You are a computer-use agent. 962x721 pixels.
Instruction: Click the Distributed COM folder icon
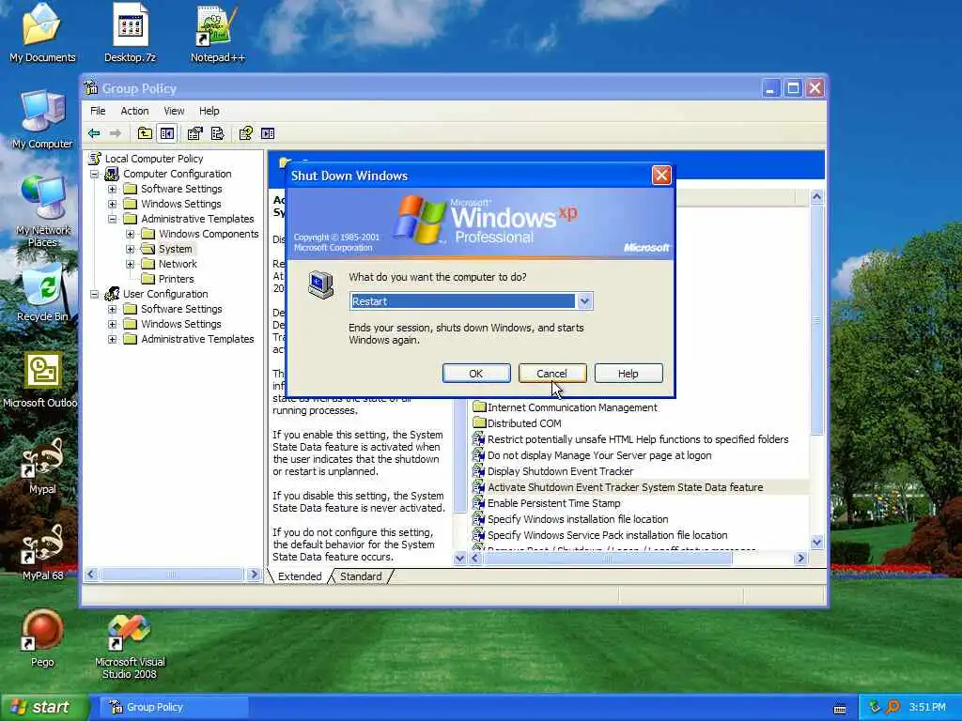(x=479, y=423)
